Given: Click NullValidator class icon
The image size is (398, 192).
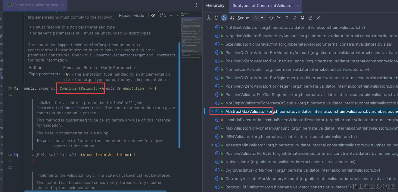Looking at the screenshot, I should click(x=217, y=162).
